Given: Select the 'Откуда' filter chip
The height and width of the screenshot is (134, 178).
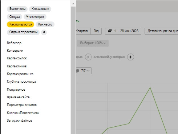Looking at the screenshot, I should [15, 17].
